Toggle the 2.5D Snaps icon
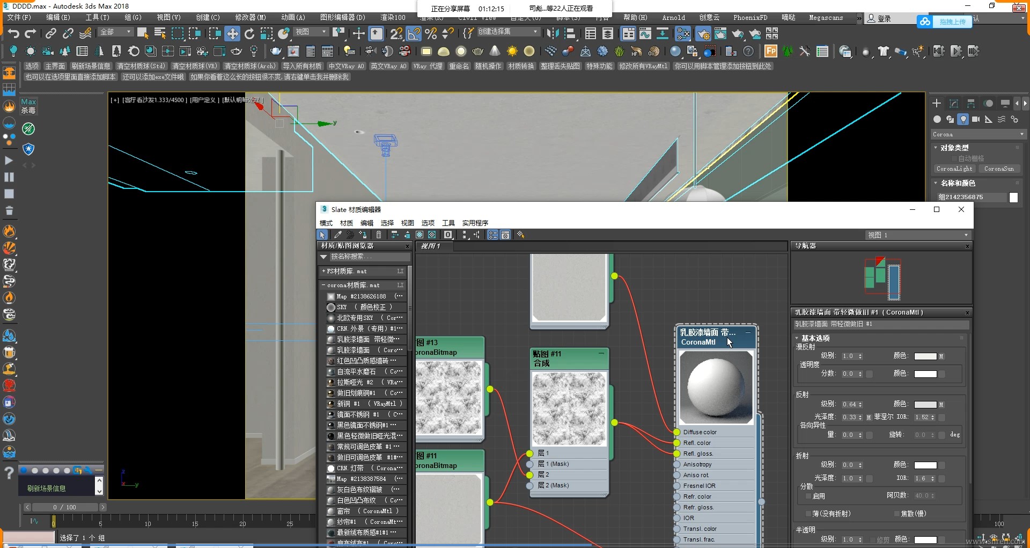Image resolution: width=1030 pixels, height=548 pixels. 396,34
